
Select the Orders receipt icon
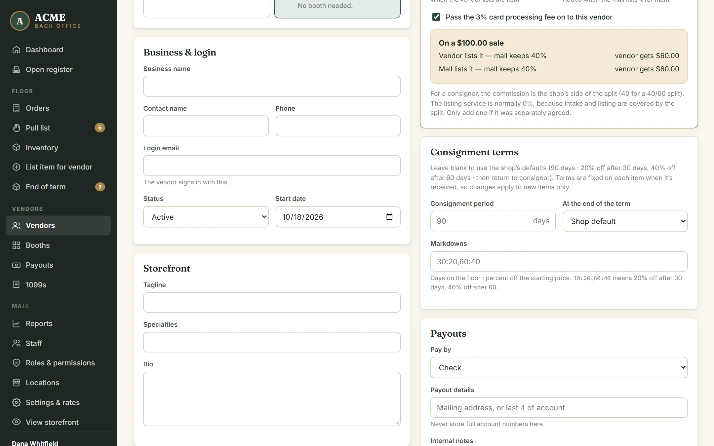pos(16,108)
